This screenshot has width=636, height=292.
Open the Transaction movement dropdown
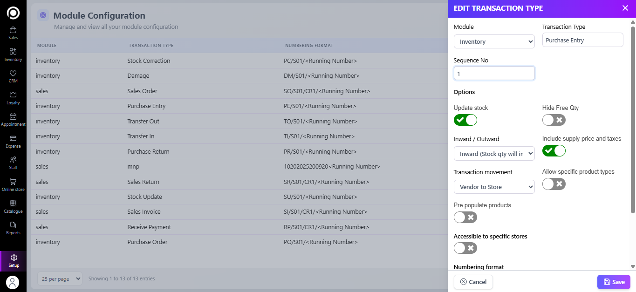(x=494, y=187)
